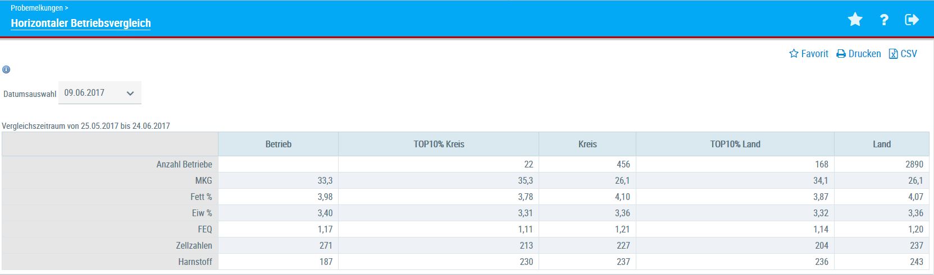Print the report using Drucken
The width and height of the screenshot is (934, 275).
[859, 54]
